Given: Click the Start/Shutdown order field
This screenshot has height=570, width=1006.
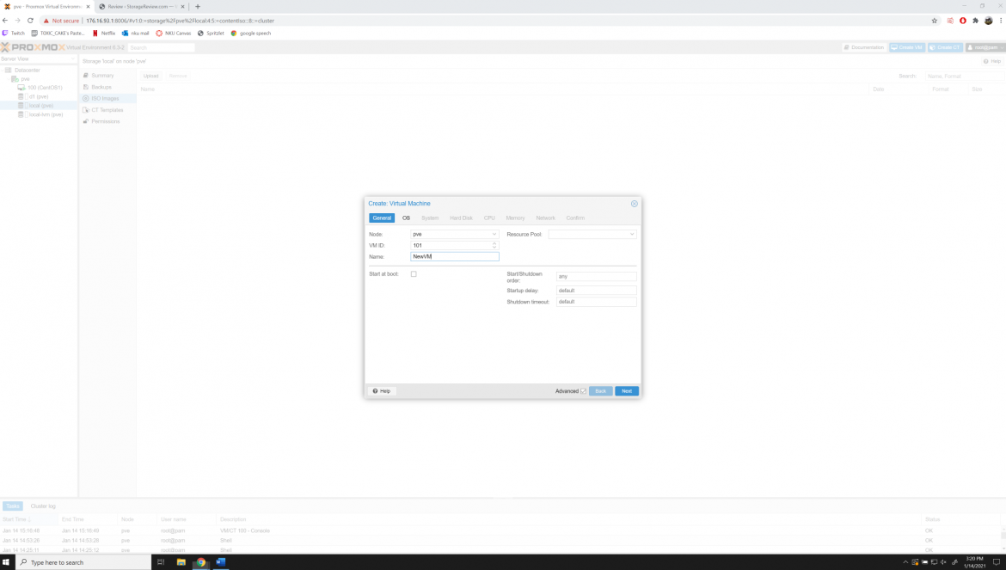Looking at the screenshot, I should click(596, 276).
